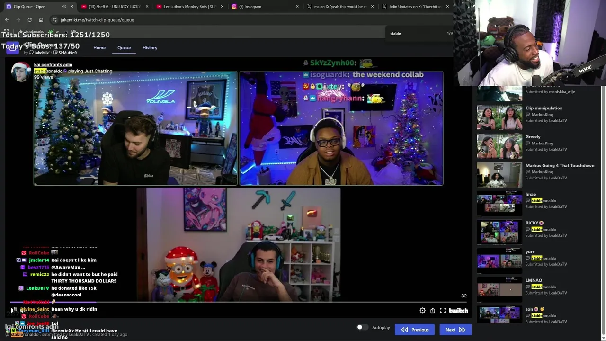The width and height of the screenshot is (606, 341).
Task: Open Twitch player settings gear
Action: coord(422,310)
